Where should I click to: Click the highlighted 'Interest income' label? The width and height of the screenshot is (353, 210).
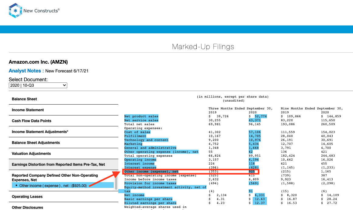139,164
